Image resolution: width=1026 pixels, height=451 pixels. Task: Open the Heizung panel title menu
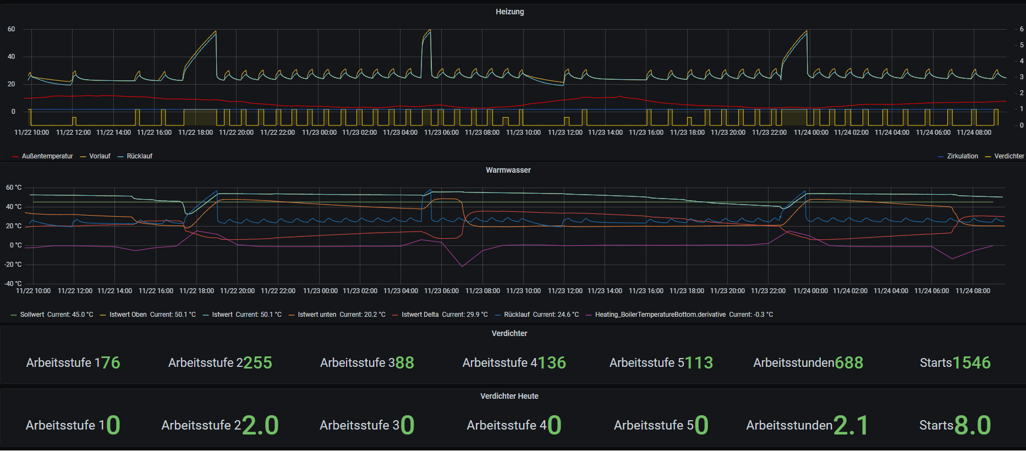(509, 12)
